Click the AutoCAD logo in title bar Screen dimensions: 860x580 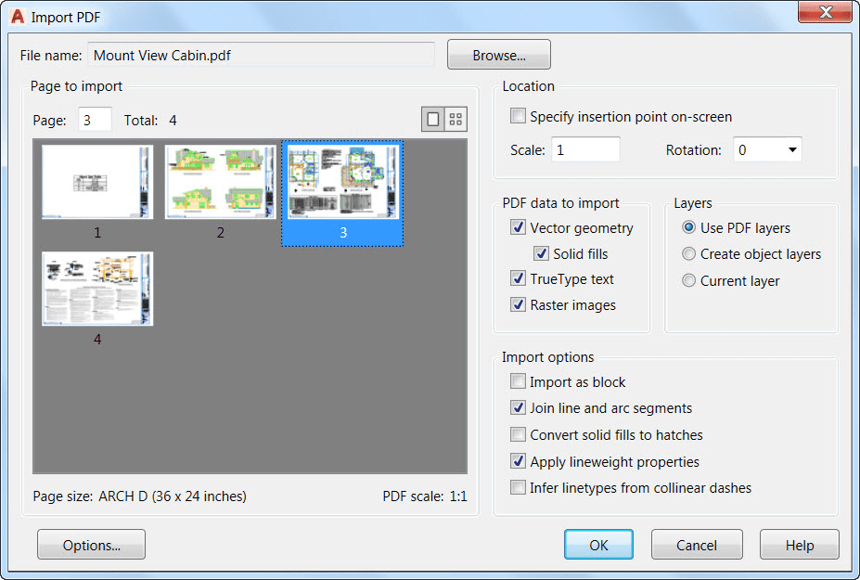(19, 17)
